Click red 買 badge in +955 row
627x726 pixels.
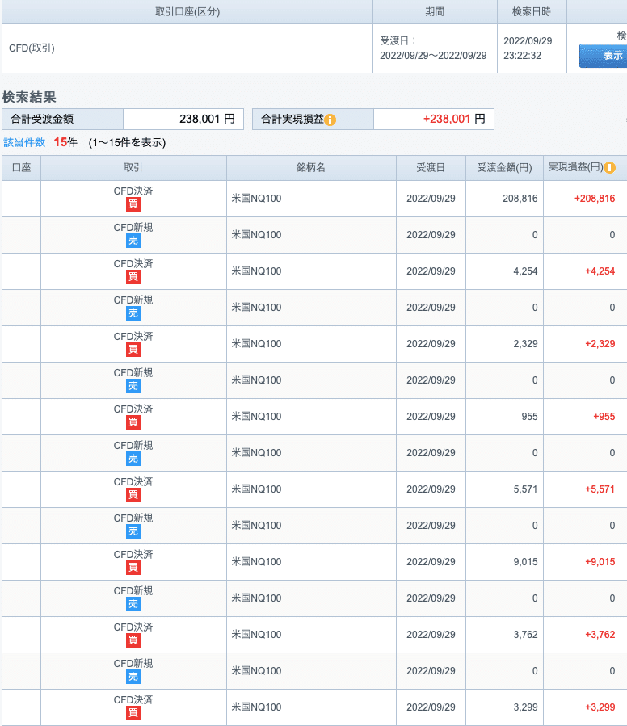[x=133, y=422]
